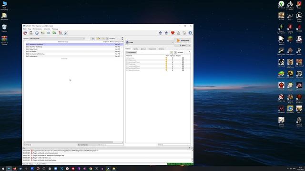Select the DLCCoast.esm plugin row

coord(158,64)
